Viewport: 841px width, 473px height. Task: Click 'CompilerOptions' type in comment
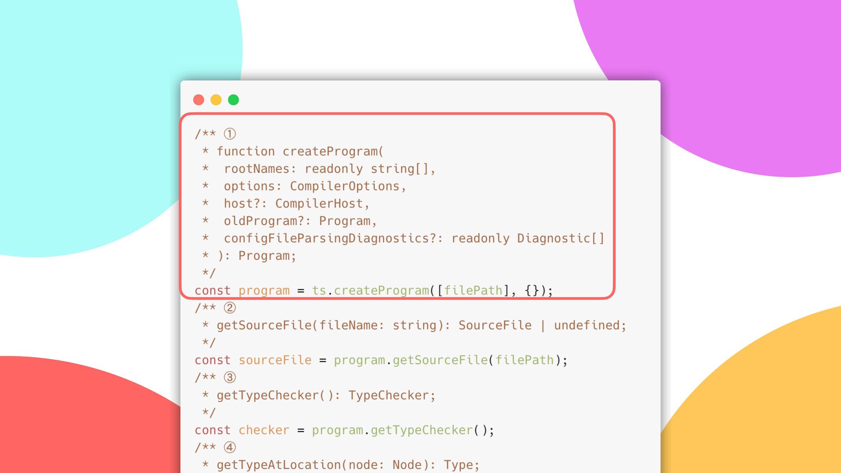pyautogui.click(x=344, y=186)
